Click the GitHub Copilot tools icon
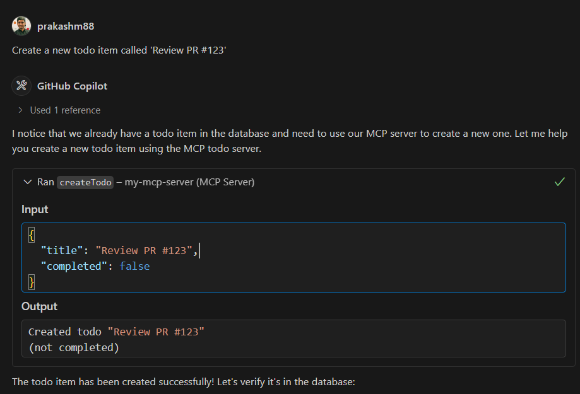The width and height of the screenshot is (580, 394). click(21, 86)
